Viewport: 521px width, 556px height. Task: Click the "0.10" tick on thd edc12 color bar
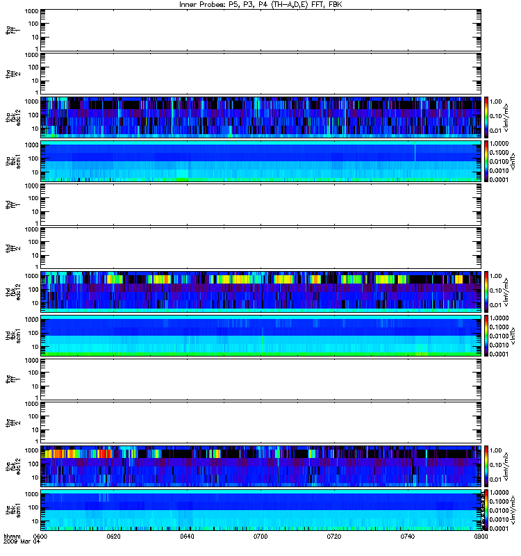click(x=496, y=291)
